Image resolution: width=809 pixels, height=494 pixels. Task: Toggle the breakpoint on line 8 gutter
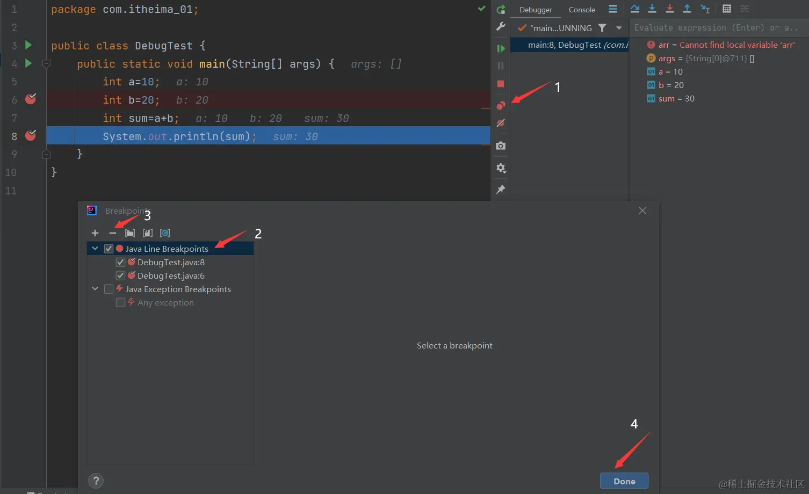(x=31, y=135)
